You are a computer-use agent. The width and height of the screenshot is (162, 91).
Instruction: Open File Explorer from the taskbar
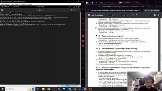[x=43, y=89]
